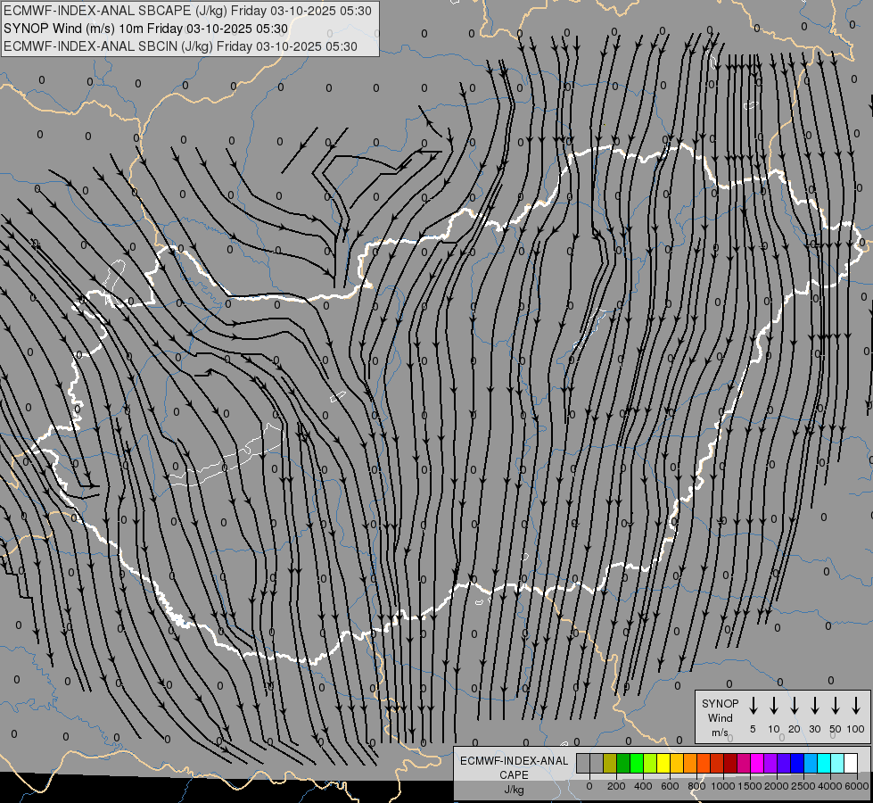Click the white 6000 J/kg CAPE swatch
The width and height of the screenshot is (873, 803).
(851, 763)
